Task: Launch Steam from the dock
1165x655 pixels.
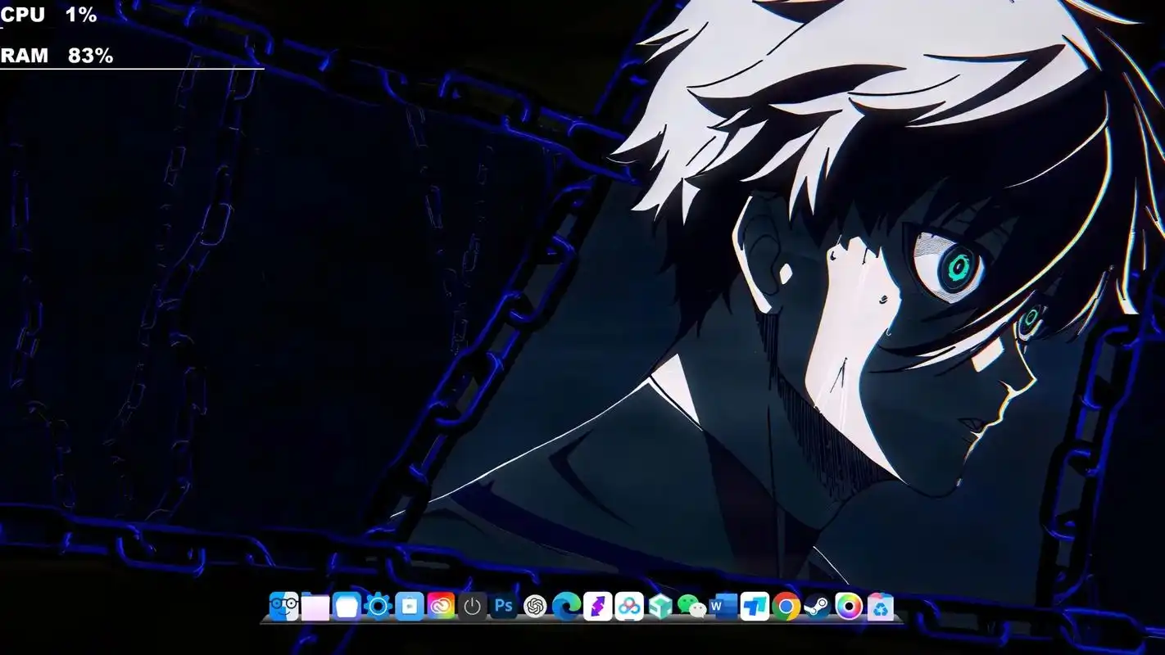Action: point(817,606)
